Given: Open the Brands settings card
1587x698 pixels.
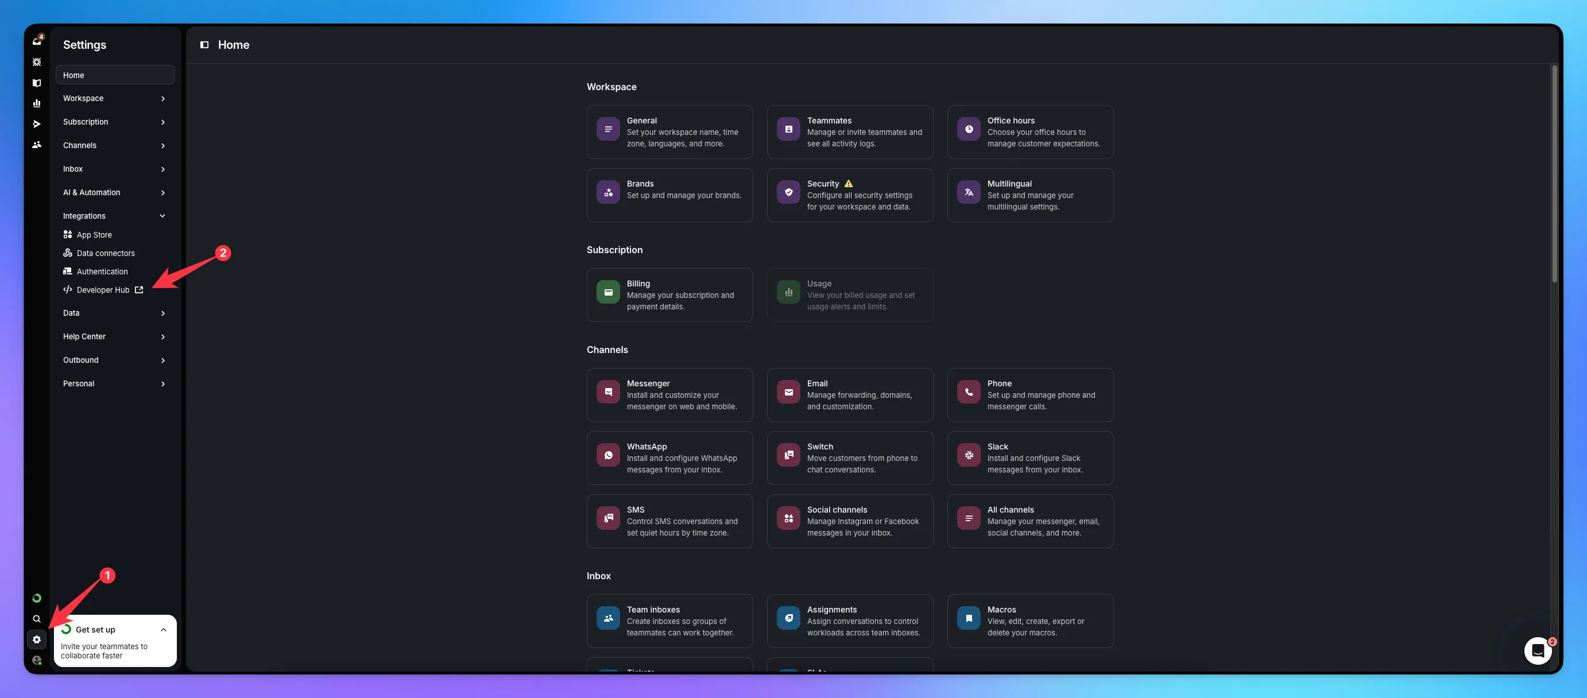Looking at the screenshot, I should (669, 195).
